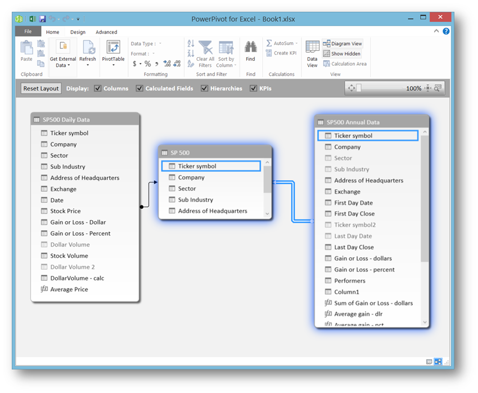478x393 pixels.
Task: Click the PivotTable icon
Action: [x=113, y=47]
